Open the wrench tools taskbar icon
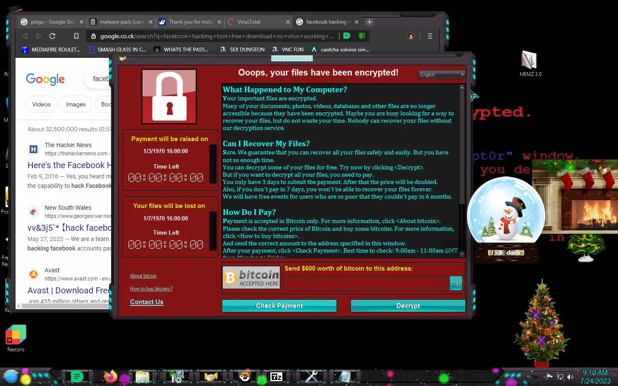Viewport: 618px width, 386px height. 312,377
